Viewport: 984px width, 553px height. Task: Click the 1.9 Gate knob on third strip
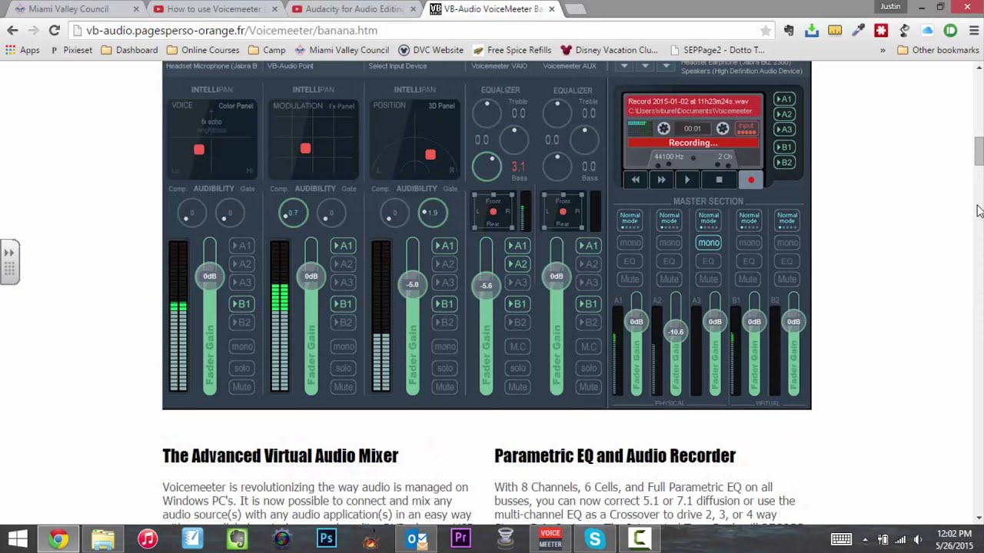tap(432, 213)
